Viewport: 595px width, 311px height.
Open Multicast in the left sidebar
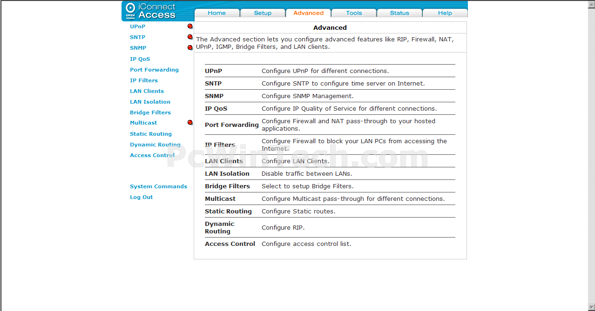144,123
